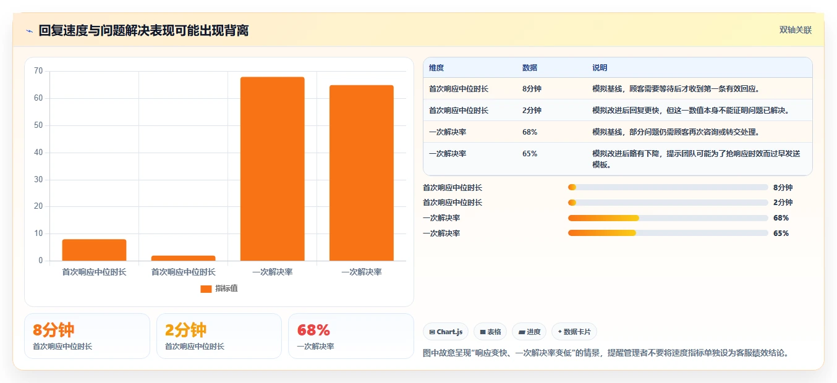
Task: Click the description starting 模拟基线，顾客需要等待
Action: 676,88
